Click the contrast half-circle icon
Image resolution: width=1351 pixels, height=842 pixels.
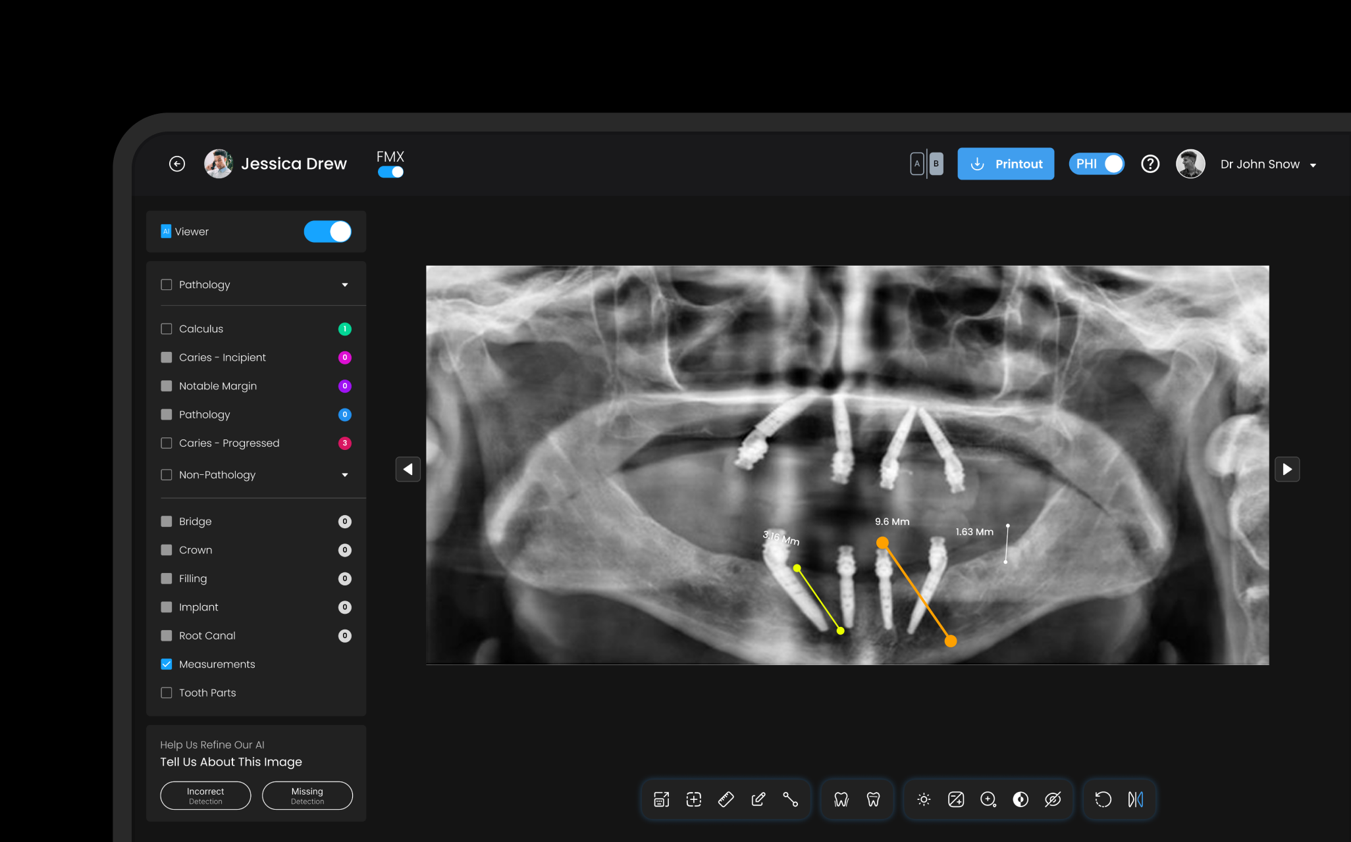[1020, 799]
